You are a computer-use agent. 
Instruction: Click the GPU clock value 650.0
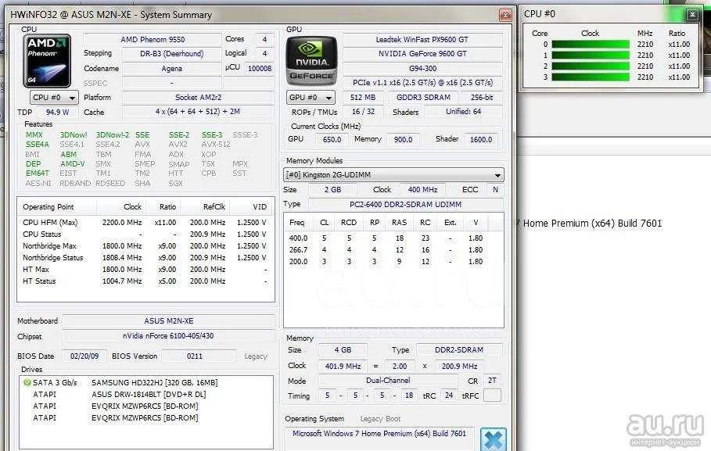pyautogui.click(x=332, y=140)
